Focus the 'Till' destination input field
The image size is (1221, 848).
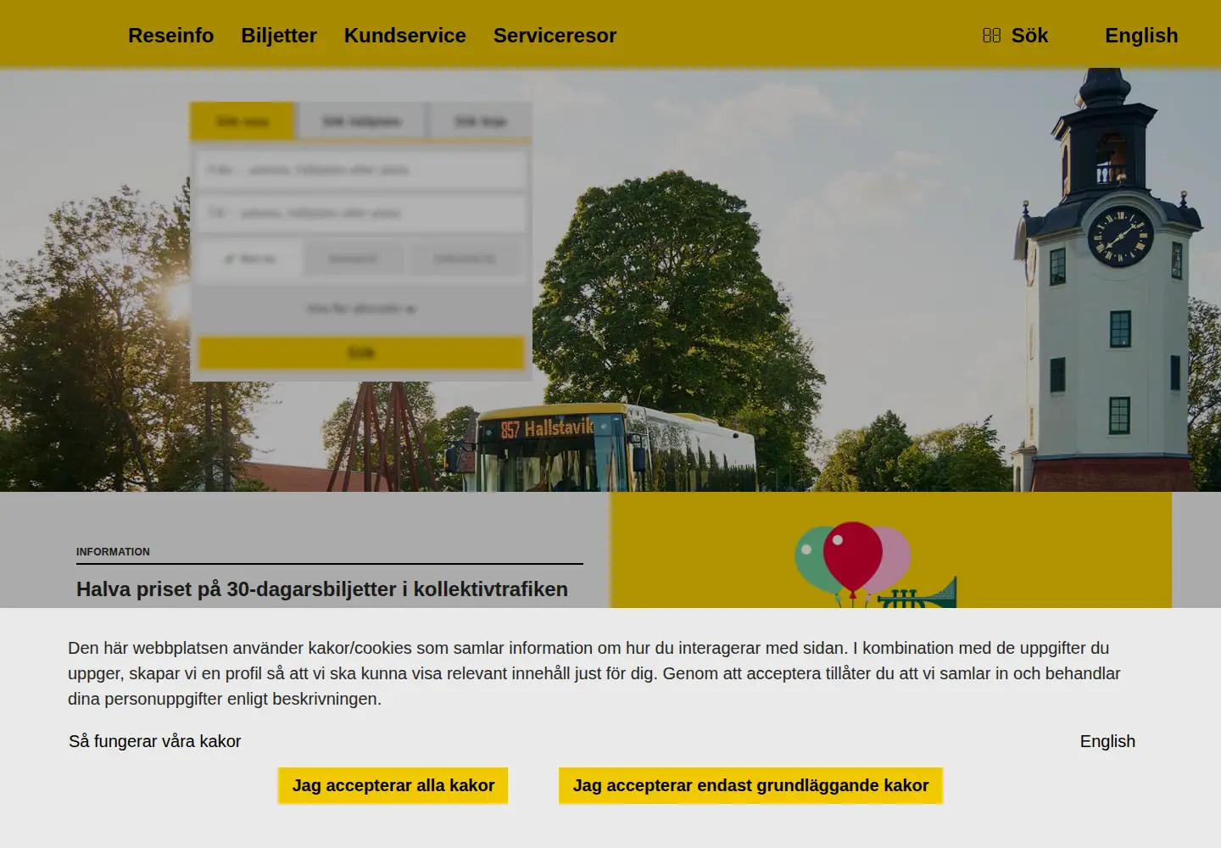coord(361,213)
